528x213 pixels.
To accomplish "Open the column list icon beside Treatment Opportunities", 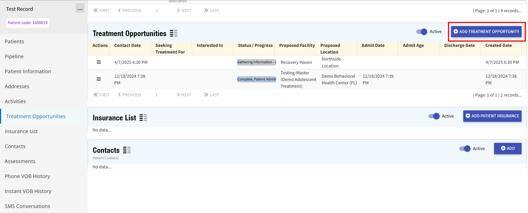I will pos(174,34).
